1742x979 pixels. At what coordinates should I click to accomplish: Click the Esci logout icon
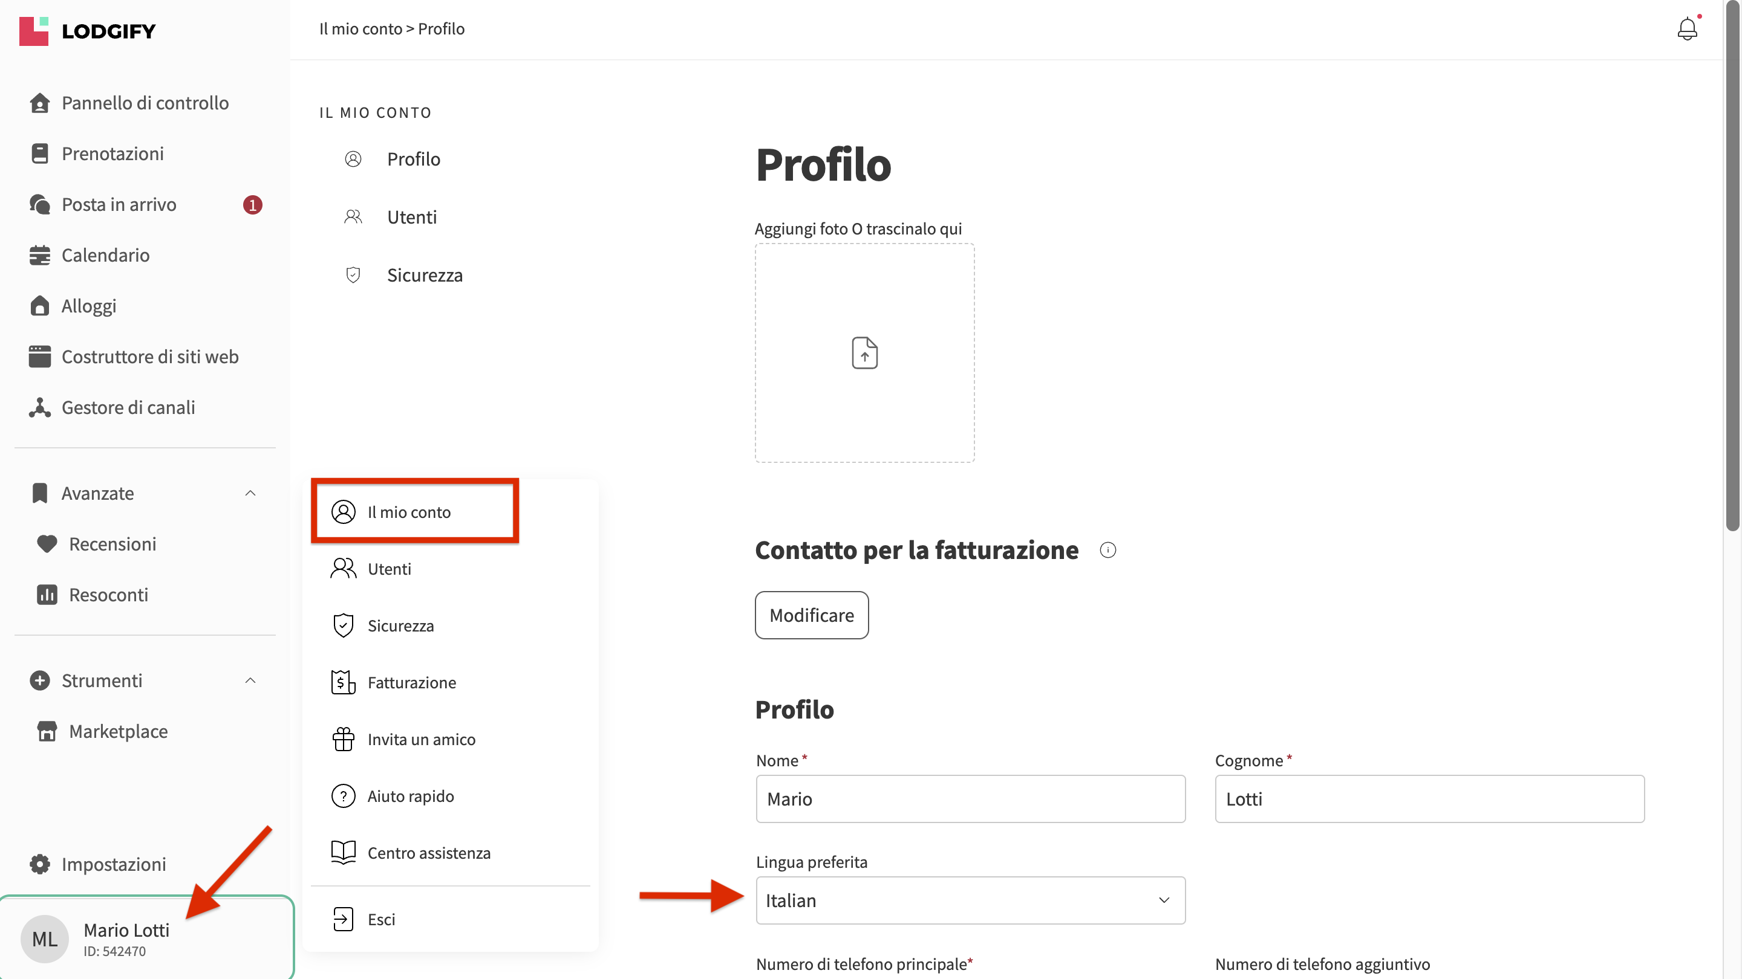[343, 919]
